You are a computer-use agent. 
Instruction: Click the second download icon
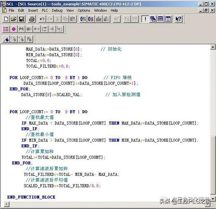click(106, 19)
